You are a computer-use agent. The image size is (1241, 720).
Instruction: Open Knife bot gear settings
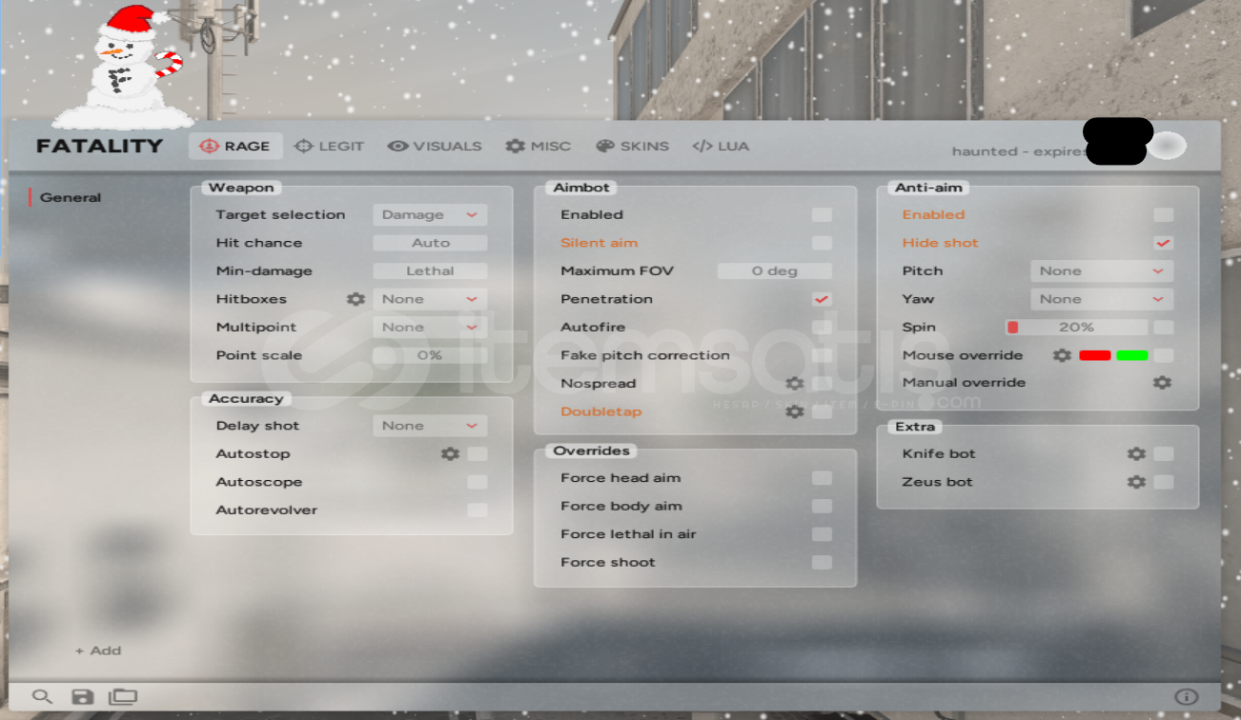[1136, 454]
